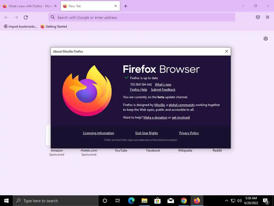Open File Explorer from taskbar
Screen dimensions: 274x206
click(144, 201)
